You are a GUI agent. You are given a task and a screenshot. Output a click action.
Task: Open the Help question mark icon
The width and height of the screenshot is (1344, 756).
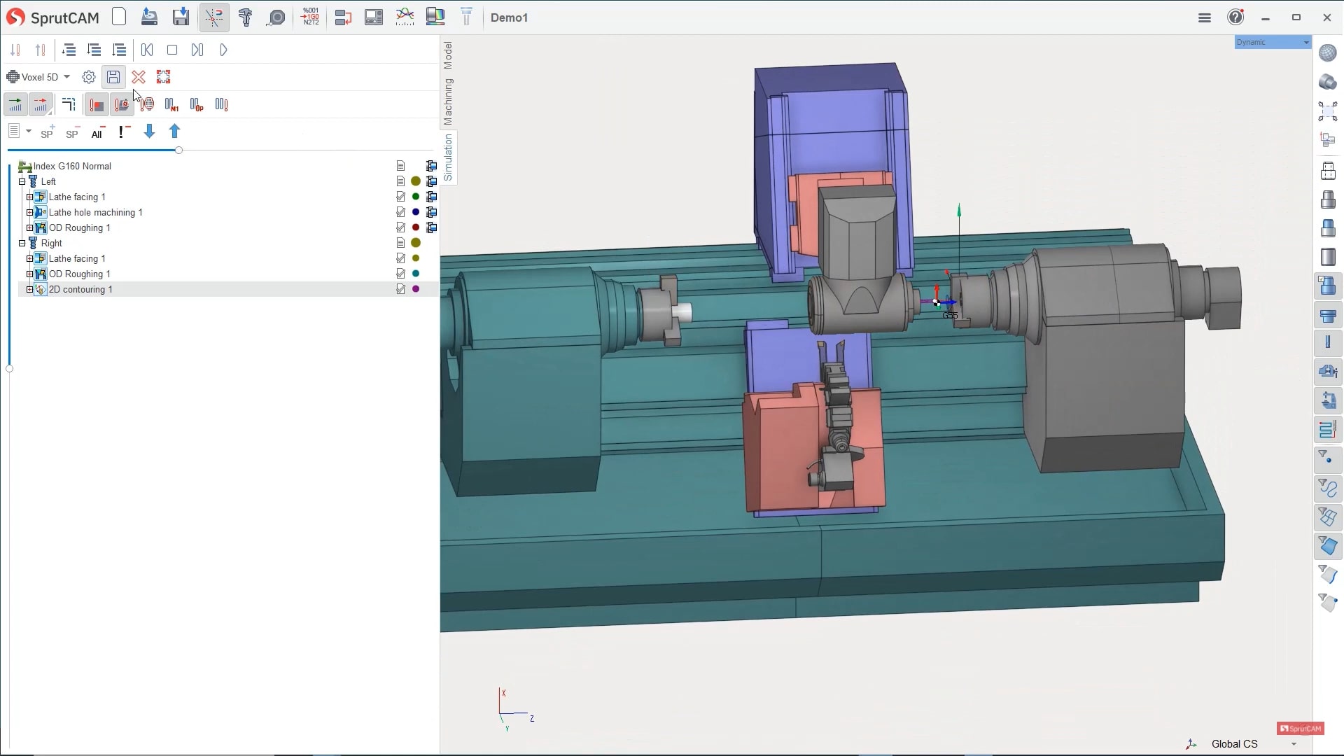click(x=1236, y=17)
